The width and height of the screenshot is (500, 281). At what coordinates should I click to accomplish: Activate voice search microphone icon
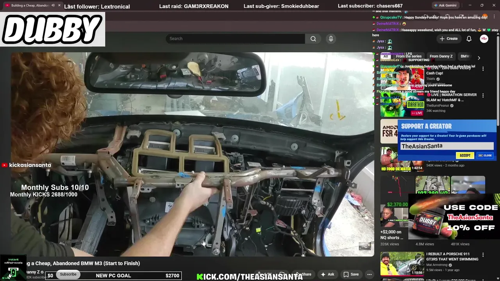pyautogui.click(x=331, y=39)
